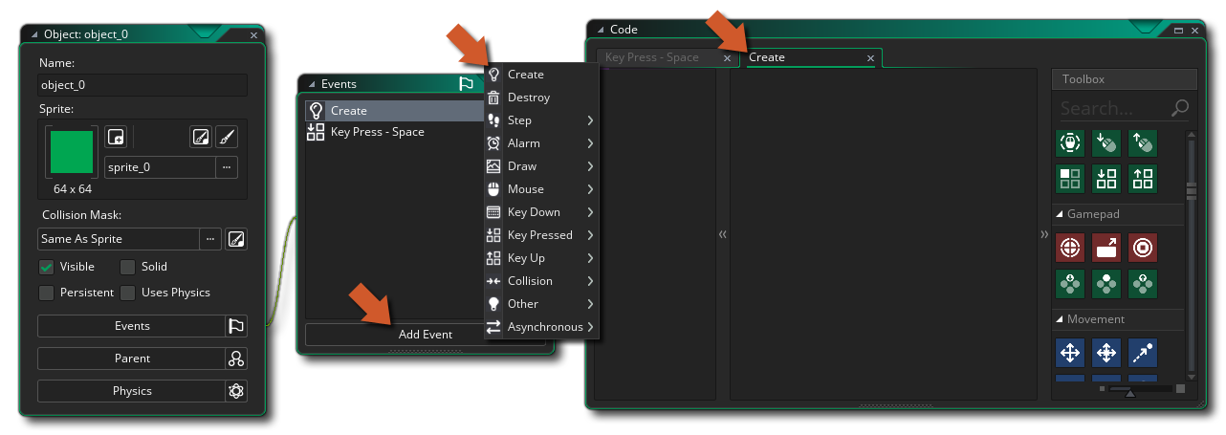Viewport: 1226px width, 435px height.
Task: Click the Physics gear icon
Action: point(236,391)
